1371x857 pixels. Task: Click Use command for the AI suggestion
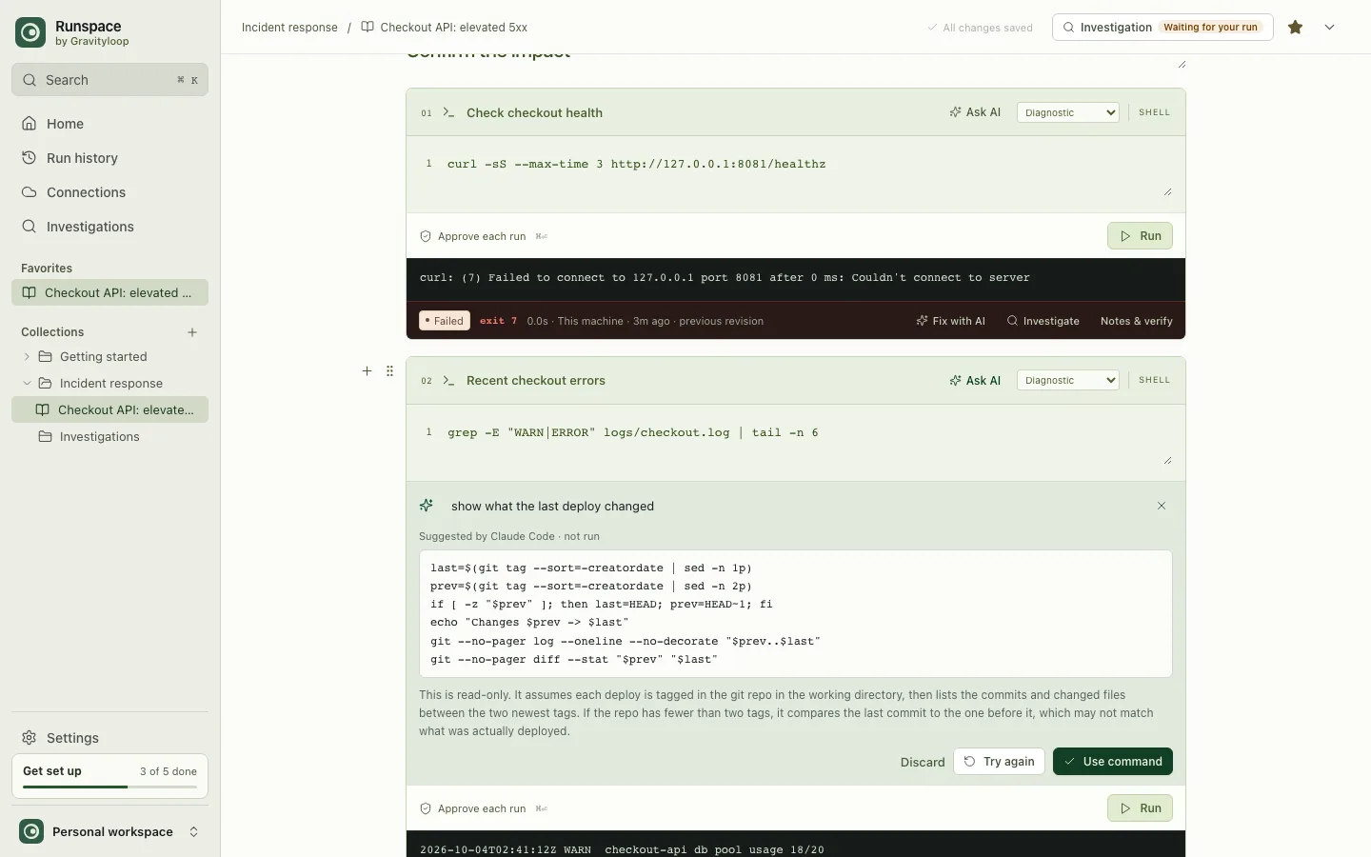1112,762
